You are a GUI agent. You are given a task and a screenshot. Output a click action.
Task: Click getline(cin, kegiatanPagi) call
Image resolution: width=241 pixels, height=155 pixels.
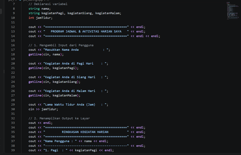pos(53,68)
